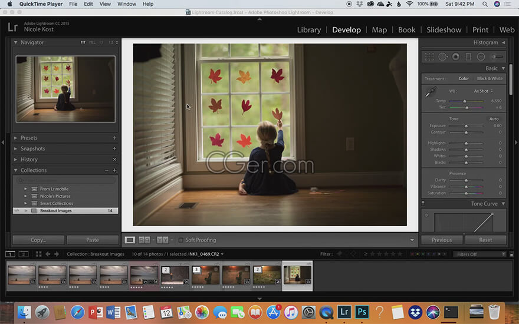Expand the Presets panel

(x=15, y=138)
